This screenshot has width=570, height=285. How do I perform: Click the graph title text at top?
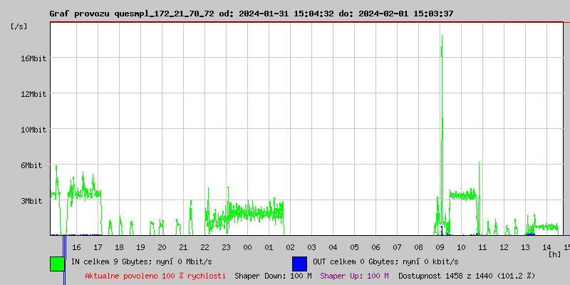pos(251,14)
